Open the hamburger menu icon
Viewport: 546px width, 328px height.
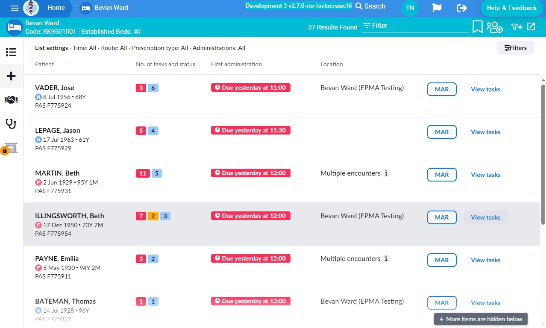pos(15,8)
